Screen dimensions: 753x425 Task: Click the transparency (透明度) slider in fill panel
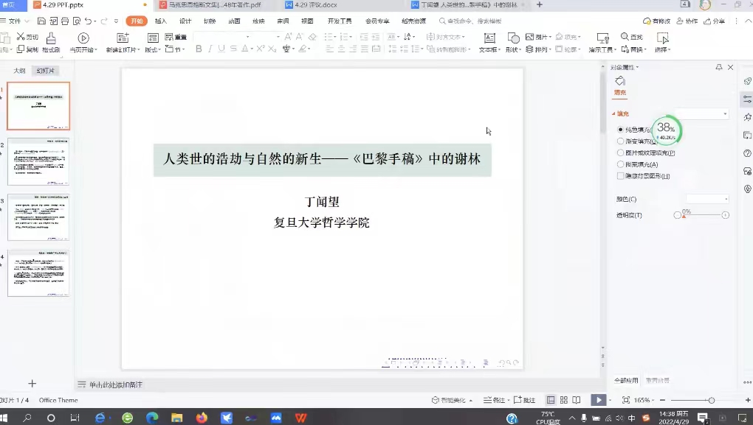[x=701, y=215]
